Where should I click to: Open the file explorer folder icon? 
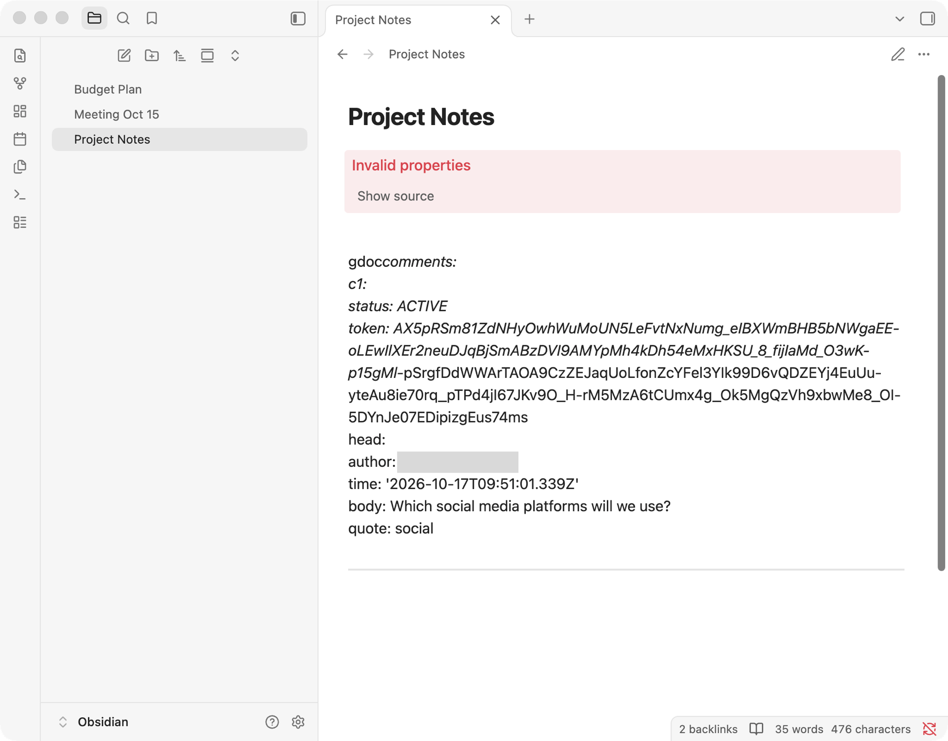coord(94,18)
